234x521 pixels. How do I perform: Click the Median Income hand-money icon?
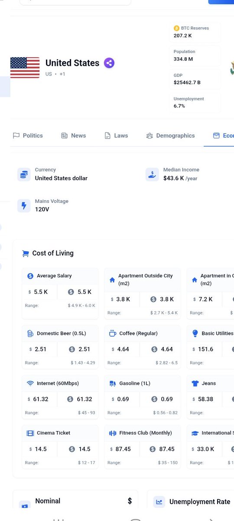(x=152, y=175)
